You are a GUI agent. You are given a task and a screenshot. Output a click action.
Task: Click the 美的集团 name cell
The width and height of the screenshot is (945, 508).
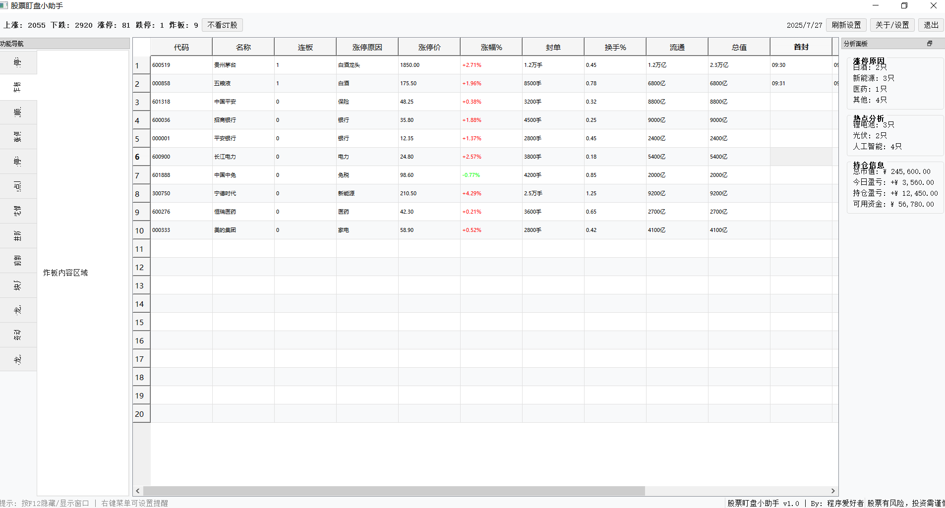pos(243,230)
